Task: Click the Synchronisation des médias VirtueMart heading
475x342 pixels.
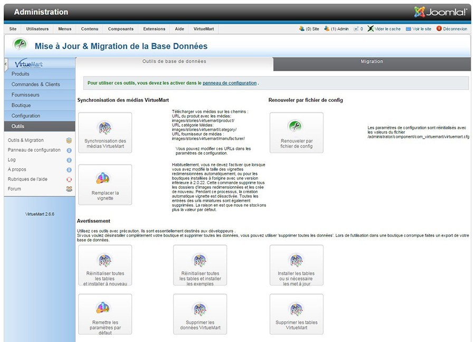Action: click(x=123, y=100)
